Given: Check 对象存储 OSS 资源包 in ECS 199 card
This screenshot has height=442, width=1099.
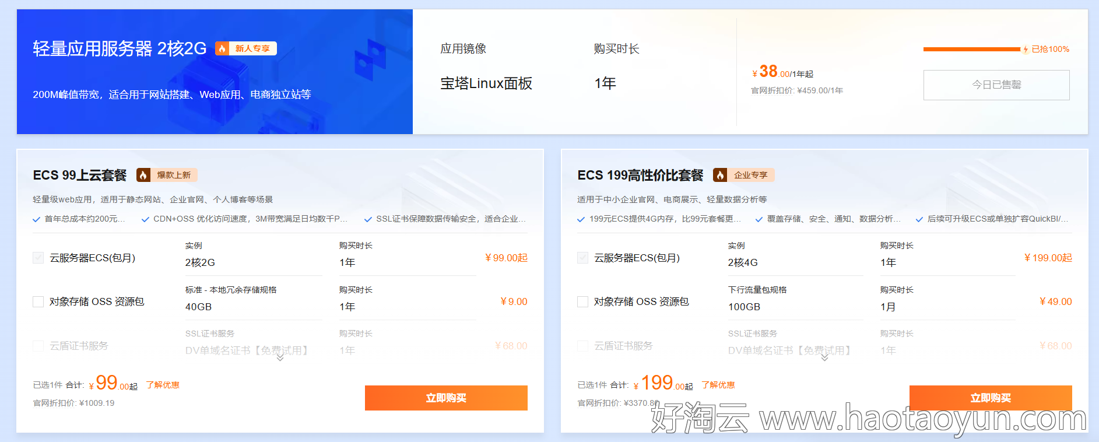Looking at the screenshot, I should [x=582, y=301].
